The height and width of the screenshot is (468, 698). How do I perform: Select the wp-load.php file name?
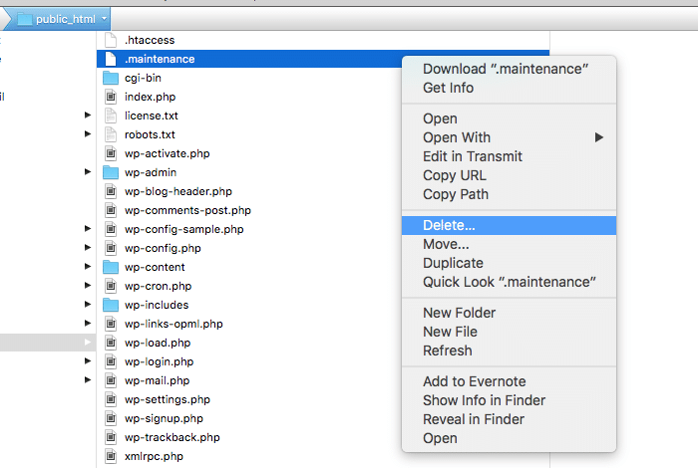coord(158,343)
